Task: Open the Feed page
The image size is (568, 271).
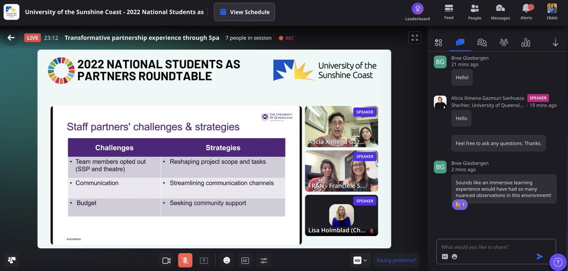Action: [449, 12]
